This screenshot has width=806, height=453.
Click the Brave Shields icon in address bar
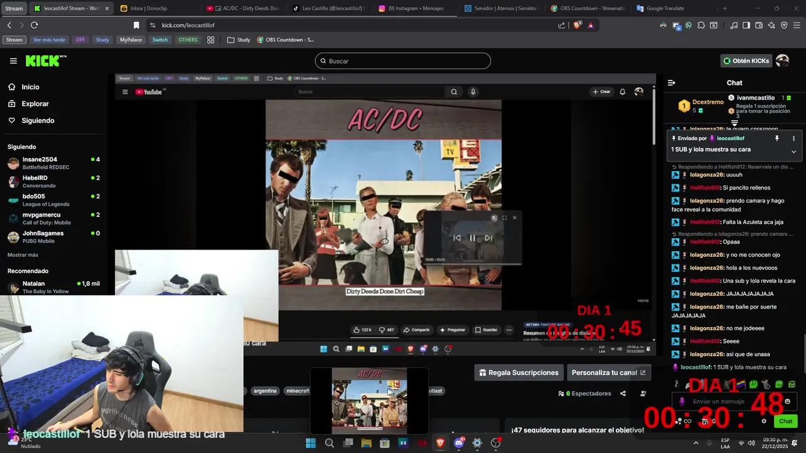pyautogui.click(x=577, y=25)
